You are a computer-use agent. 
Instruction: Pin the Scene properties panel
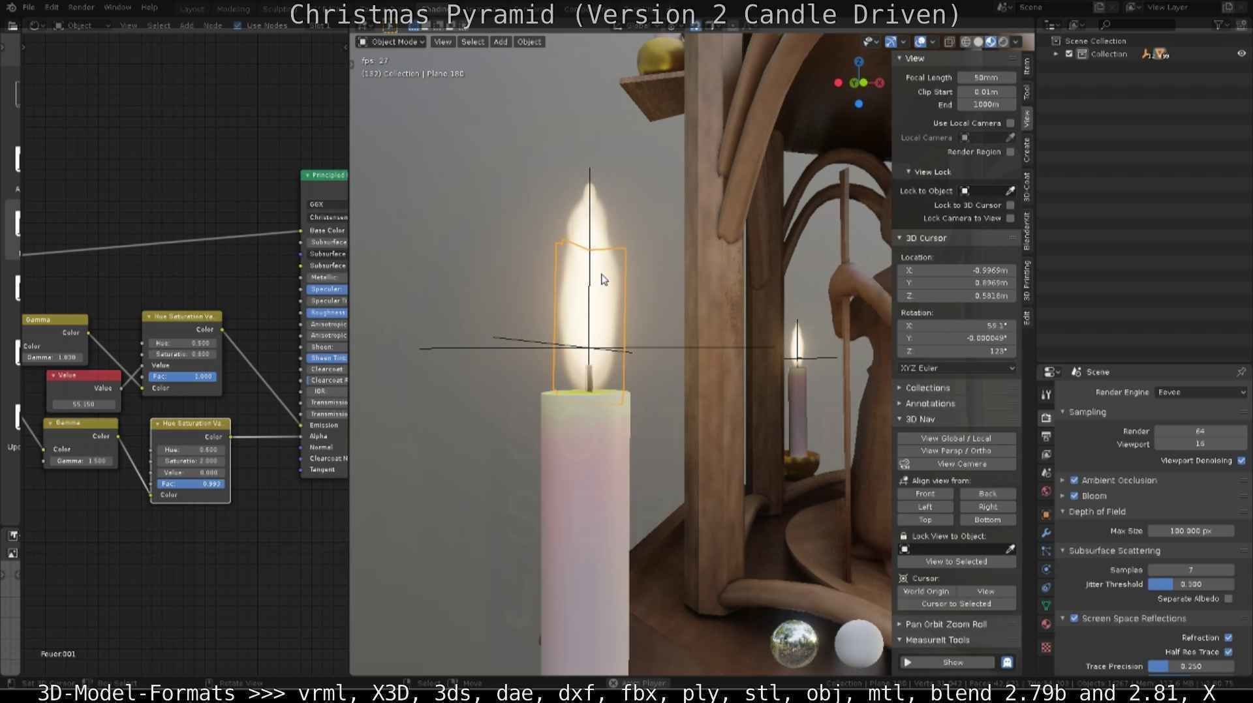[x=1241, y=372]
